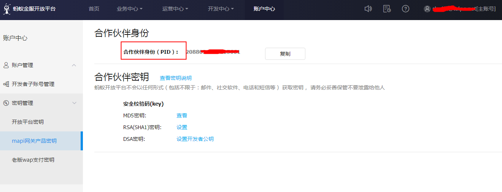The width and height of the screenshot is (502, 192).
Task: Click the 蚂蚁金服开放平台 title text
Action: [x=34, y=9]
